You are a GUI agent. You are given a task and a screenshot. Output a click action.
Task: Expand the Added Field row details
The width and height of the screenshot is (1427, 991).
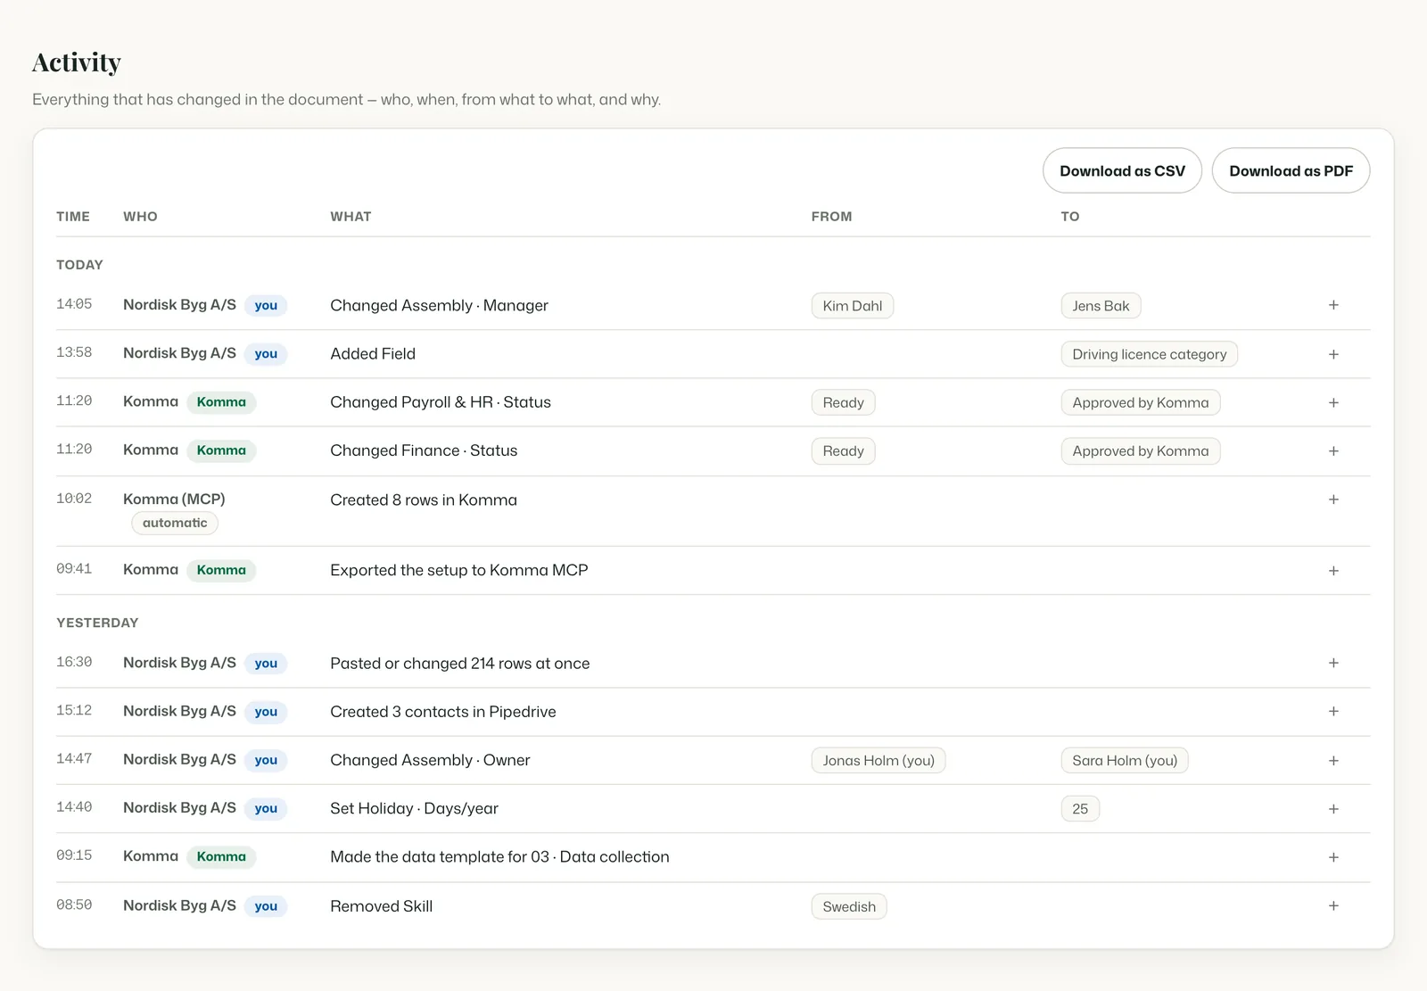[x=1333, y=354]
